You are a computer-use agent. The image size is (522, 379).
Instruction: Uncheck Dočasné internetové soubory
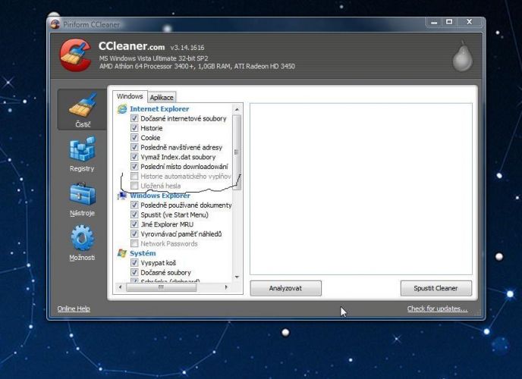pos(134,118)
